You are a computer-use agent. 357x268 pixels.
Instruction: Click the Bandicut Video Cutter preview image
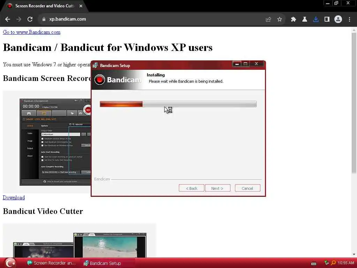pos(79,241)
